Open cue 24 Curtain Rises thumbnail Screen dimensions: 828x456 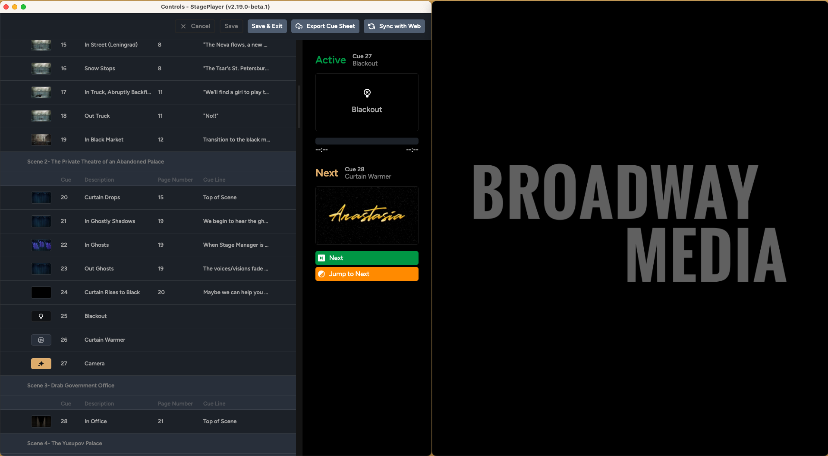[x=41, y=292]
